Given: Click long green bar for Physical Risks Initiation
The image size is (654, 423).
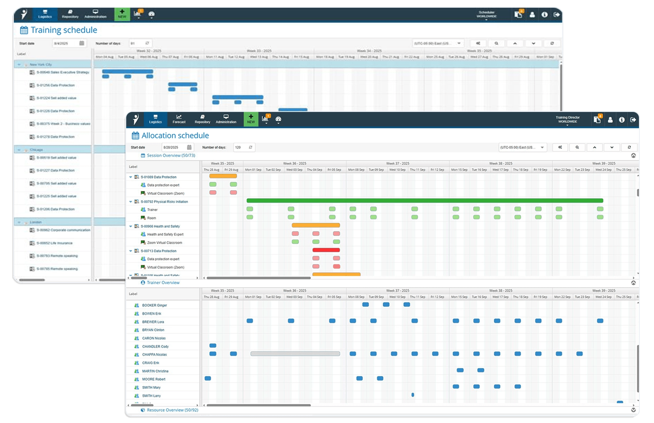Looking at the screenshot, I should (x=425, y=201).
